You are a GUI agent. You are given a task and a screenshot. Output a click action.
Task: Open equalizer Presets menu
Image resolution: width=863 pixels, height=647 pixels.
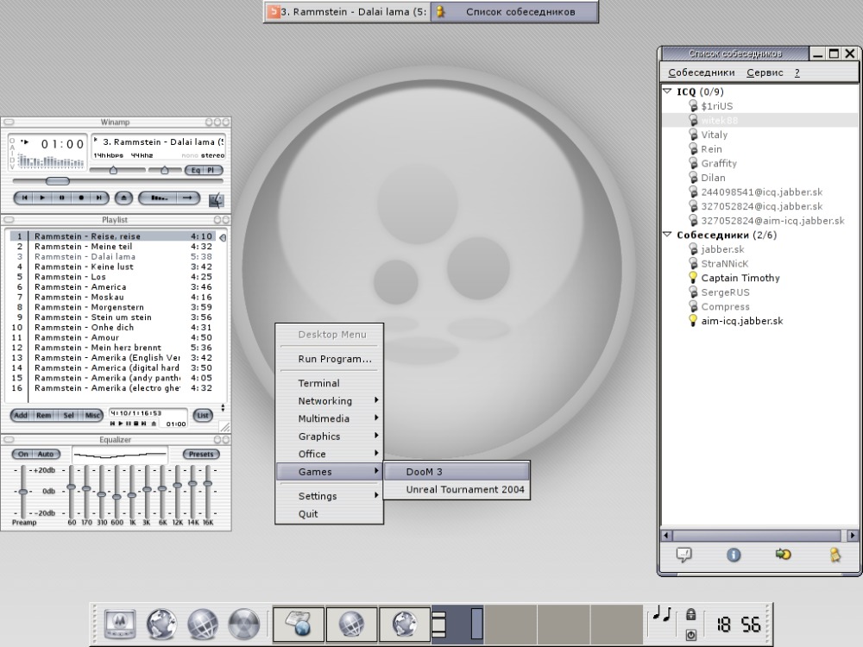click(x=201, y=454)
